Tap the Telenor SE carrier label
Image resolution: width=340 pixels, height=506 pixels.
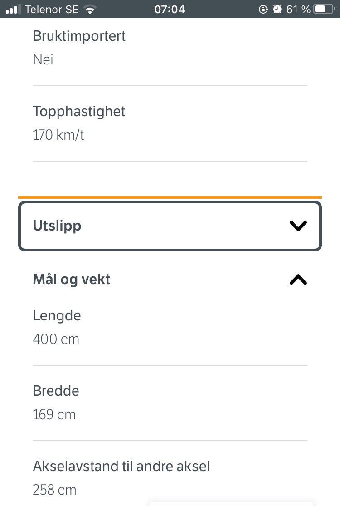pyautogui.click(x=52, y=10)
